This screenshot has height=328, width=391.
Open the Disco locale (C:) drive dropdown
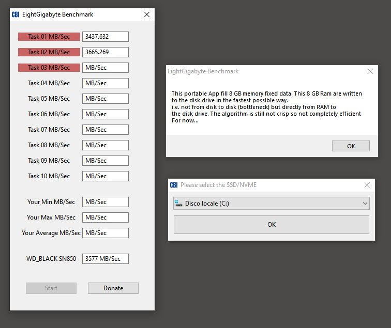coord(272,203)
